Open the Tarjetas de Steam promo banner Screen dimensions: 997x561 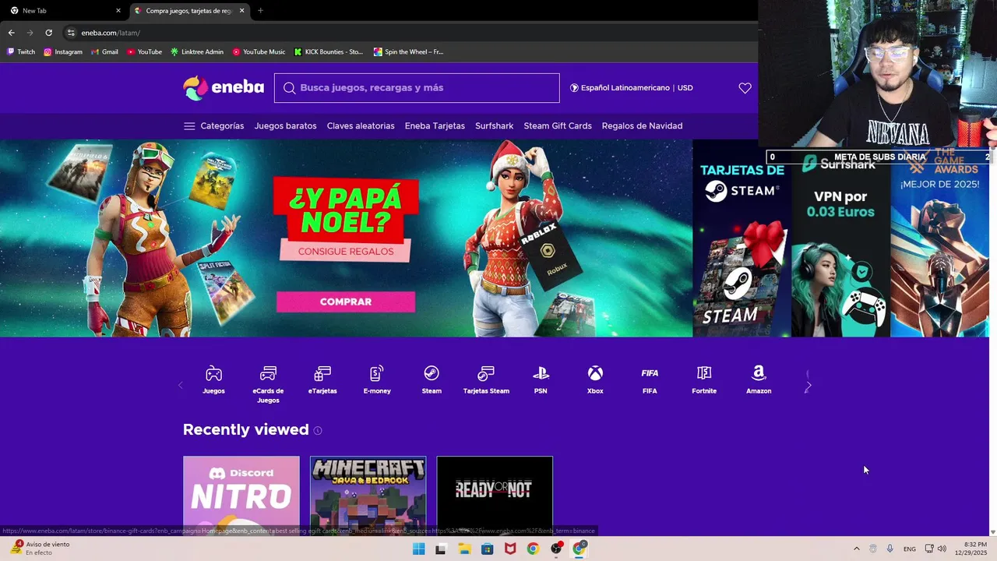coord(742,238)
